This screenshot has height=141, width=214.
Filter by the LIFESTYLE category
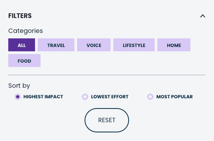(x=134, y=45)
